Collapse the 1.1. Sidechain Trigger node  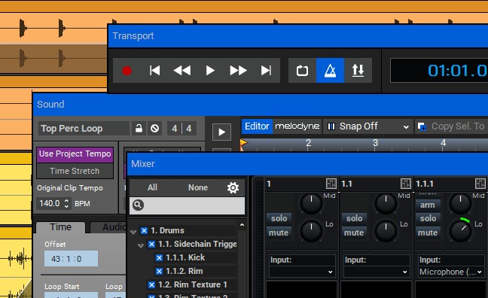tap(141, 245)
